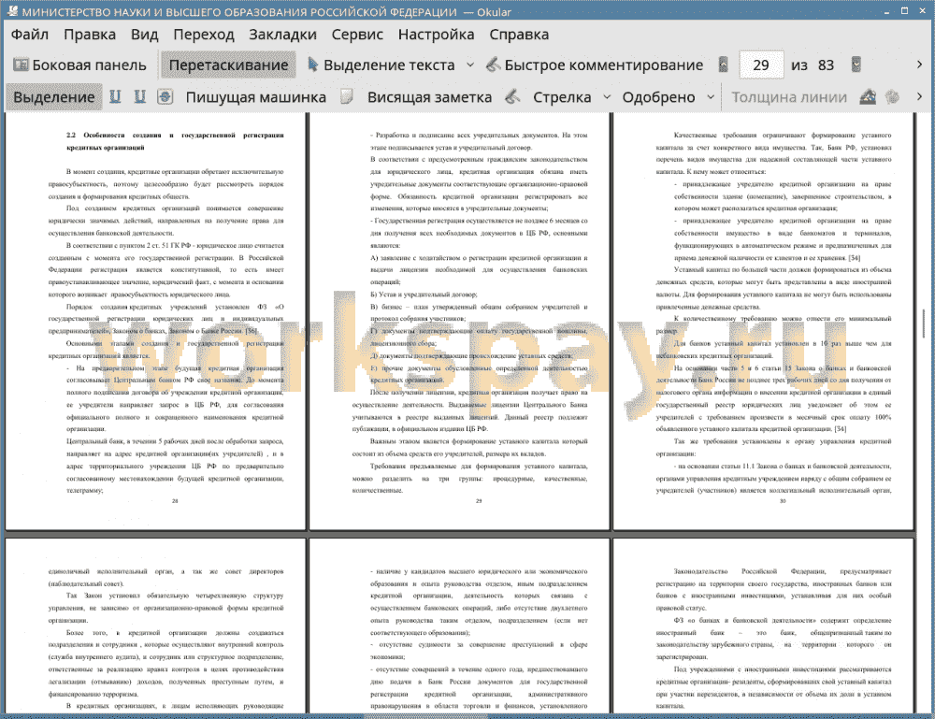The height and width of the screenshot is (719, 935).
Task: Open the Переход menu
Action: (203, 35)
